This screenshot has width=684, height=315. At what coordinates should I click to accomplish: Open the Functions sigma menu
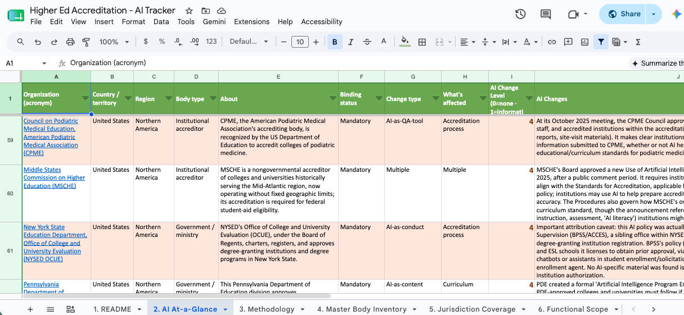(x=638, y=42)
